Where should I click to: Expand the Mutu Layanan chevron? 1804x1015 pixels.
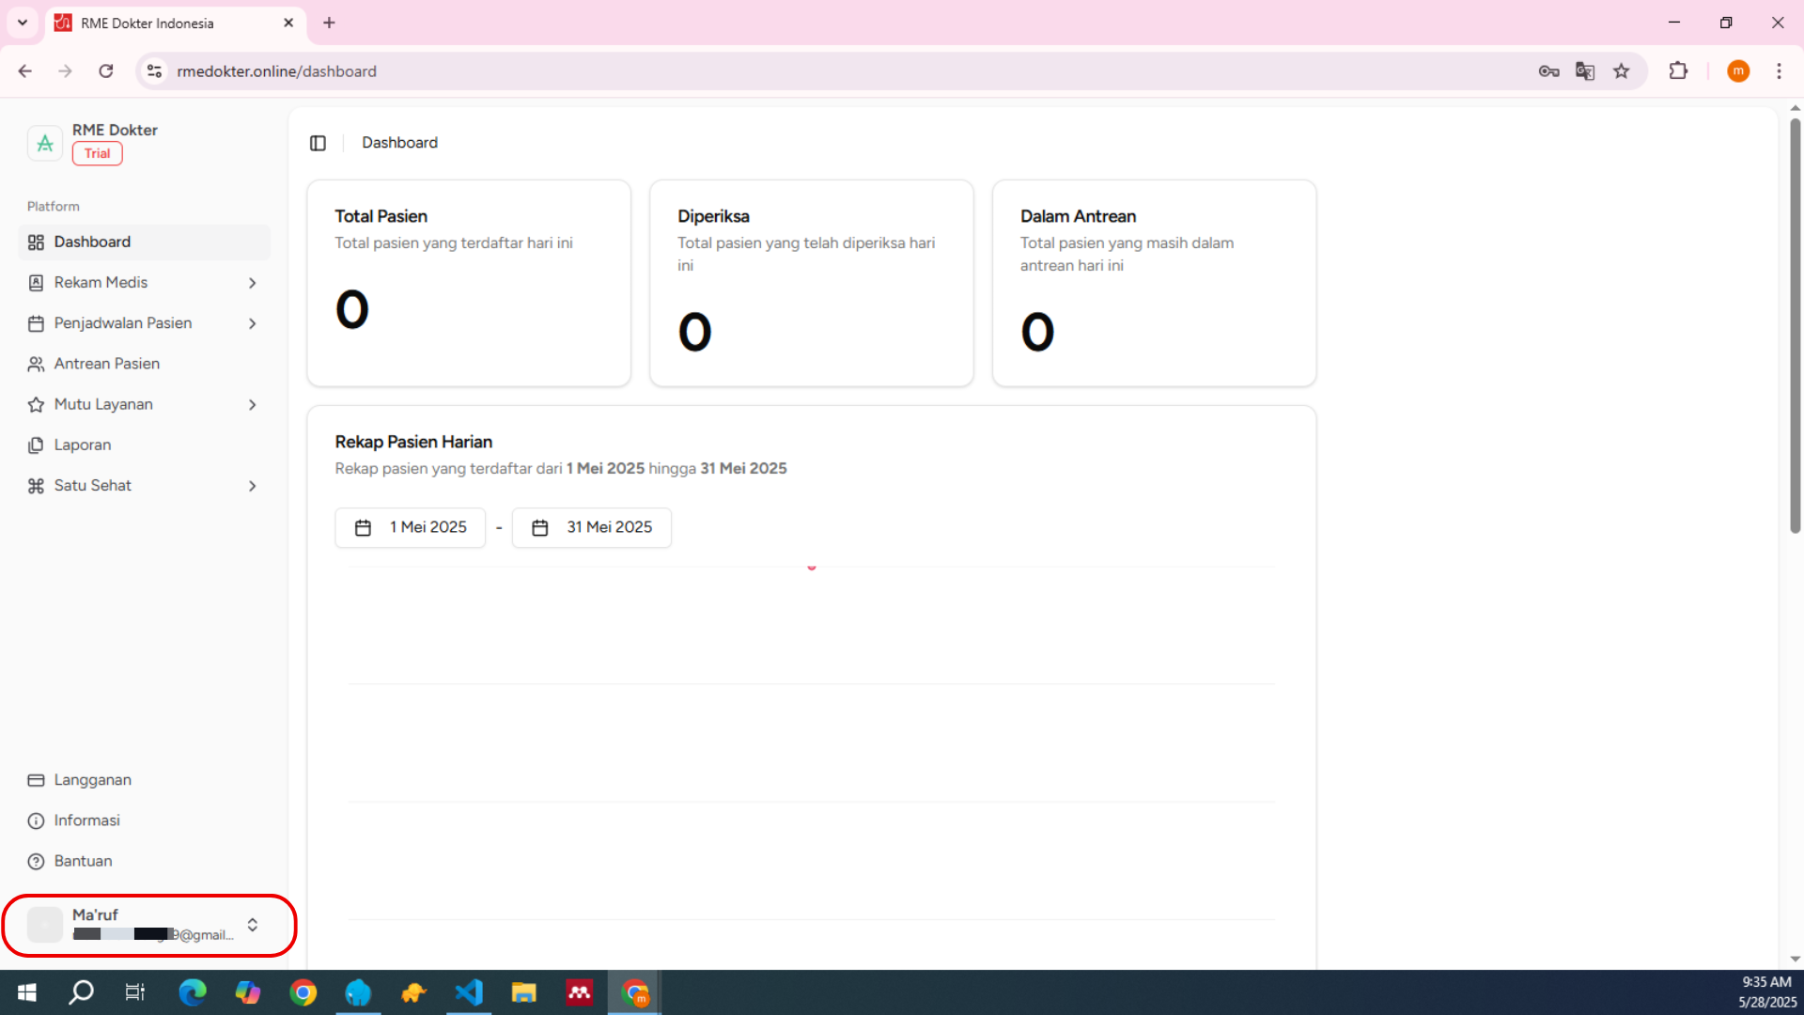tap(252, 404)
